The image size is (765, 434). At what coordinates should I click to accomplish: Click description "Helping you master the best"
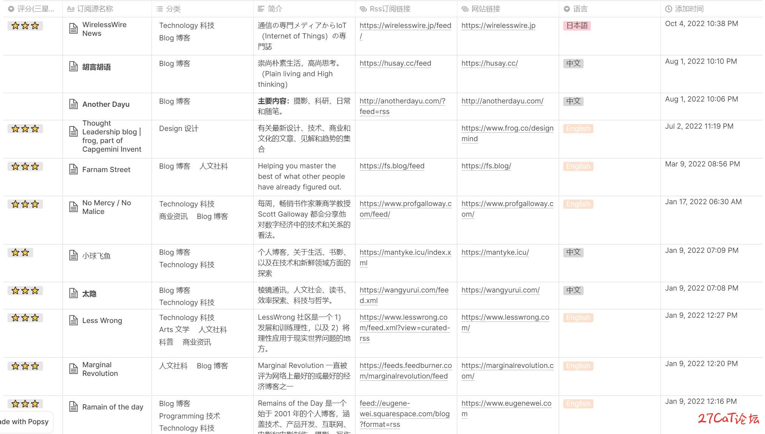point(301,176)
